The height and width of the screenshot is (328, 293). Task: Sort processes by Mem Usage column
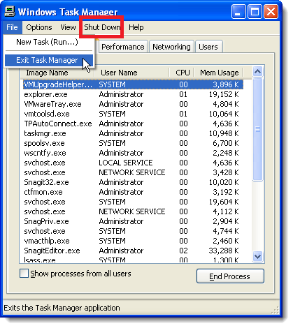(x=218, y=73)
